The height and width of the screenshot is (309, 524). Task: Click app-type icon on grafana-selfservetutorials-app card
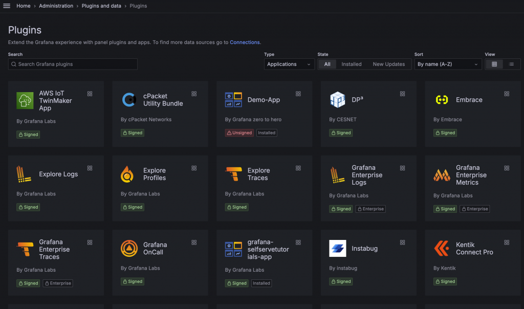point(298,242)
